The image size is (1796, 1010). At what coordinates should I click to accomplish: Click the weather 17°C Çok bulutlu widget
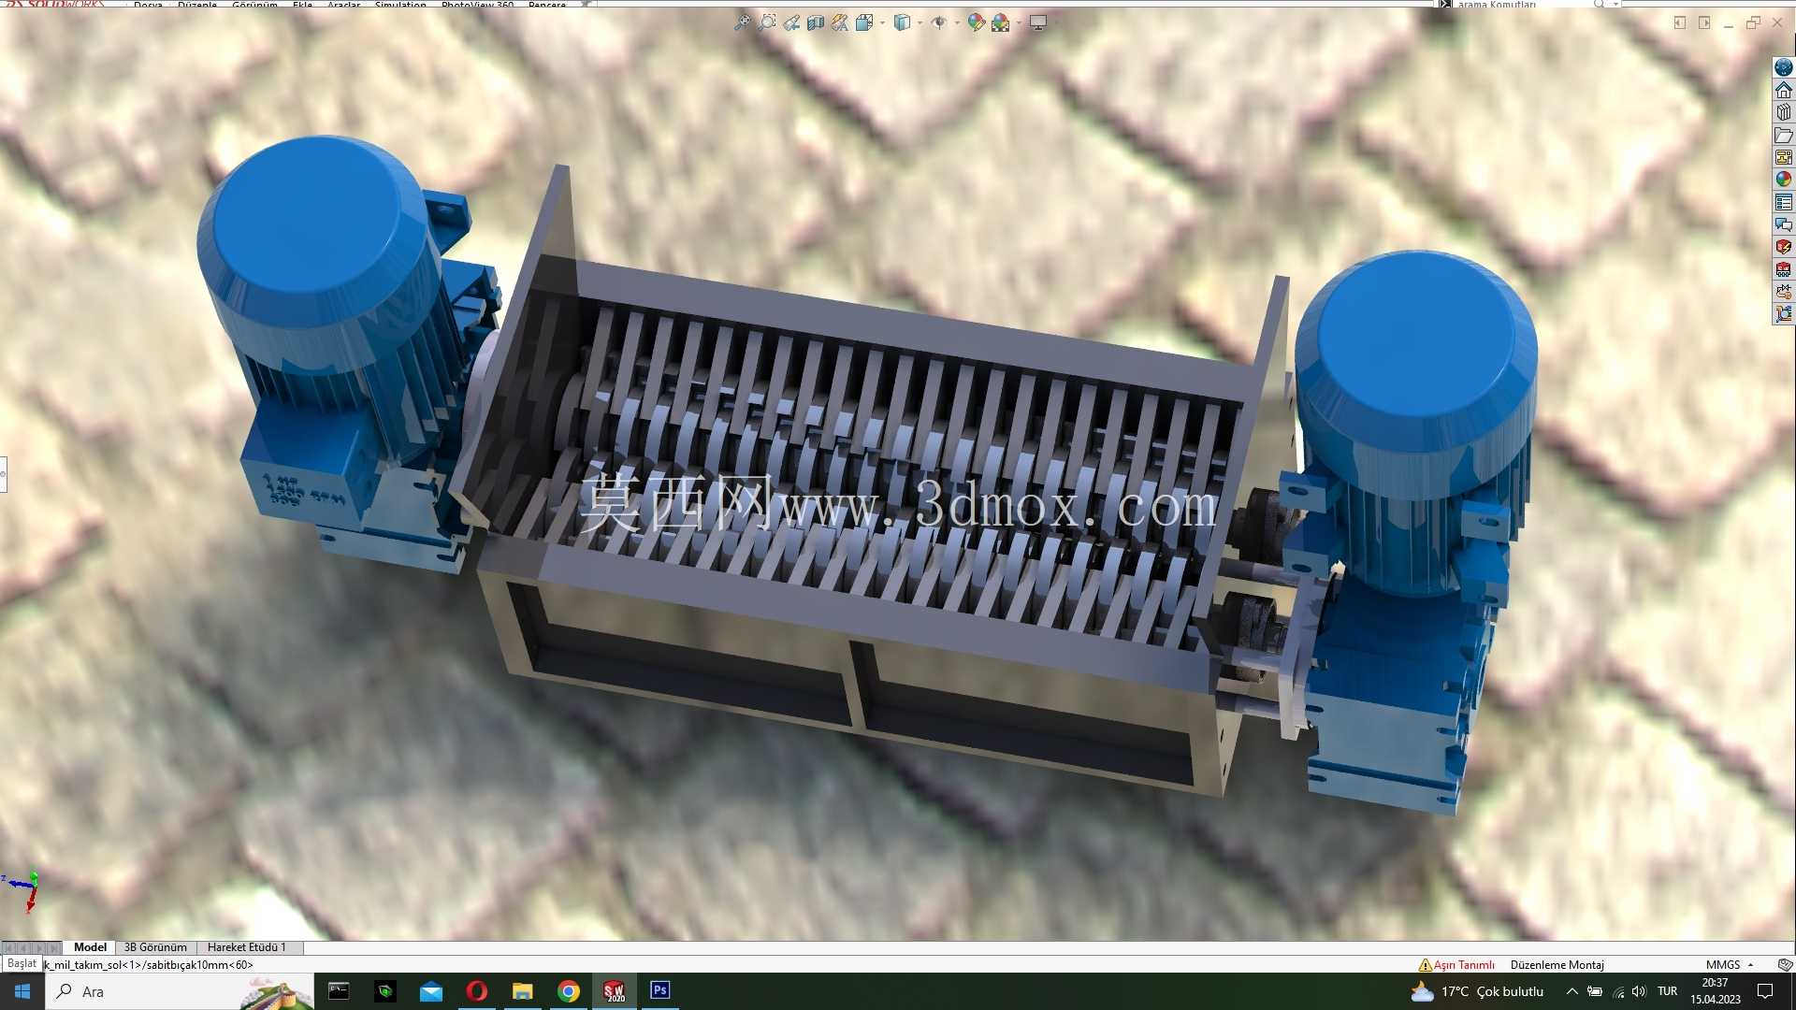point(1478,991)
